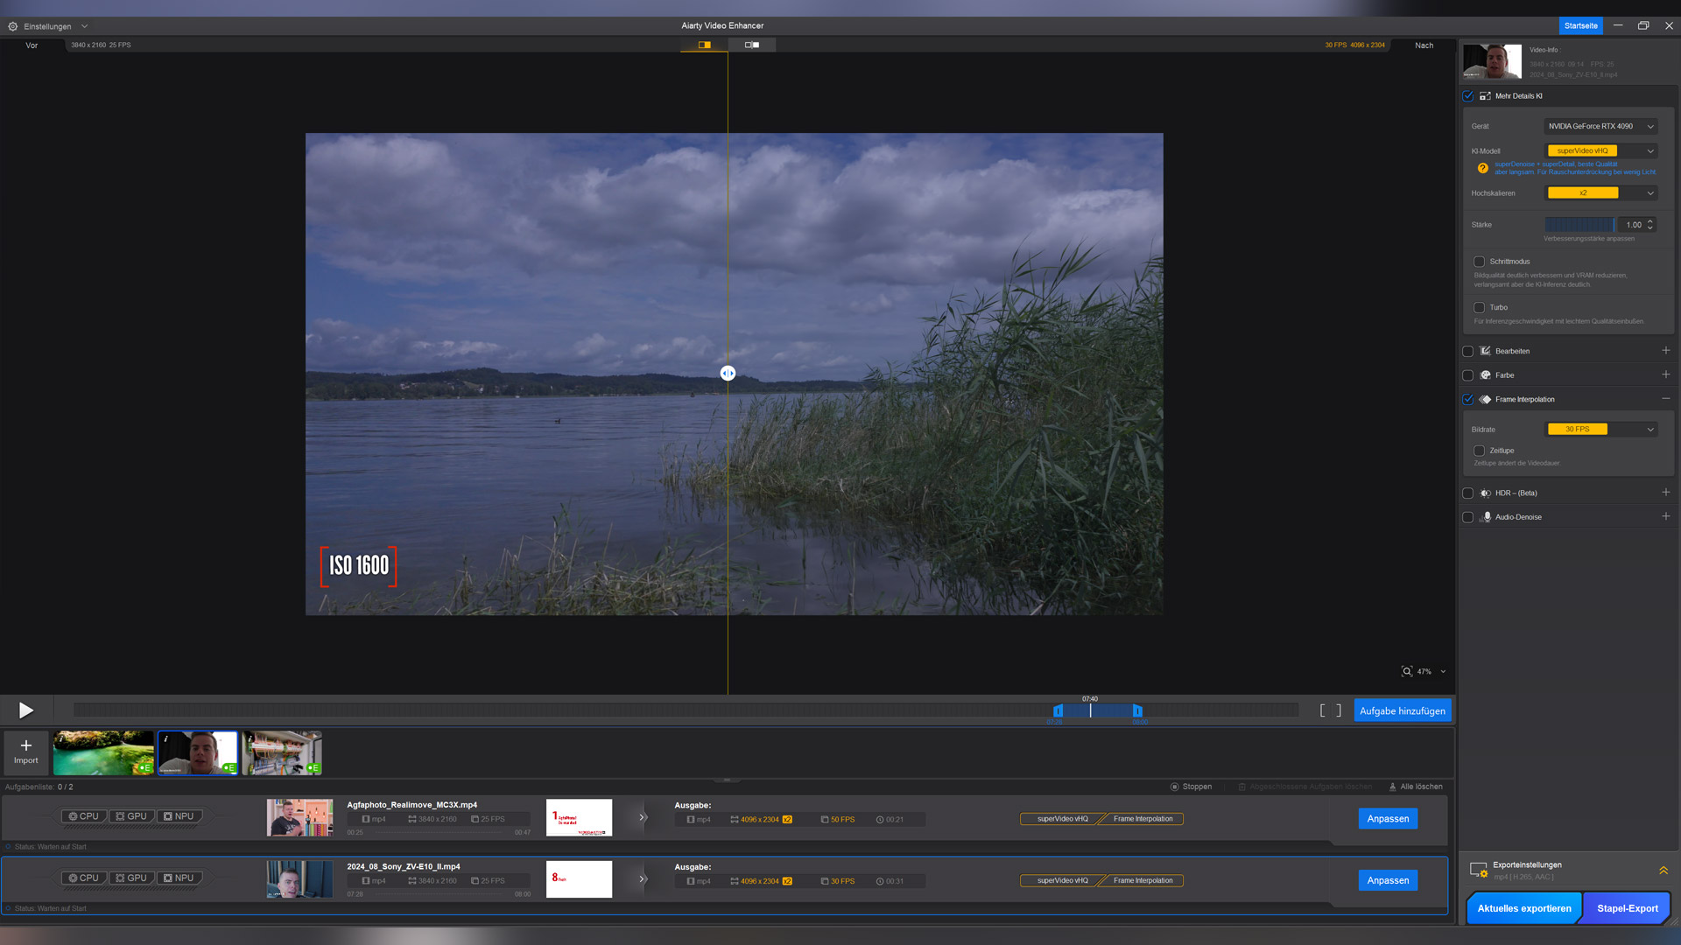1681x945 pixels.
Task: Click the Stapel-Export button
Action: (x=1627, y=908)
